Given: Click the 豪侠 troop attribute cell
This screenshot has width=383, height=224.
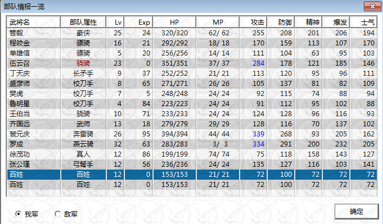Looking at the screenshot, I should (x=83, y=33).
